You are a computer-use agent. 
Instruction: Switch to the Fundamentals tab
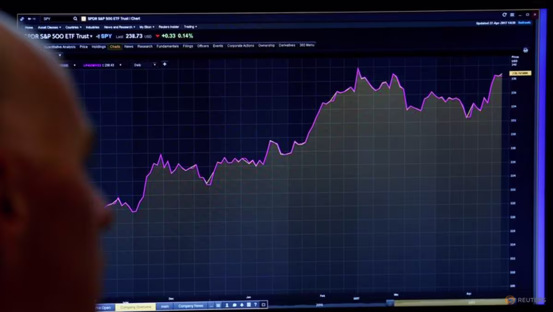(x=167, y=46)
